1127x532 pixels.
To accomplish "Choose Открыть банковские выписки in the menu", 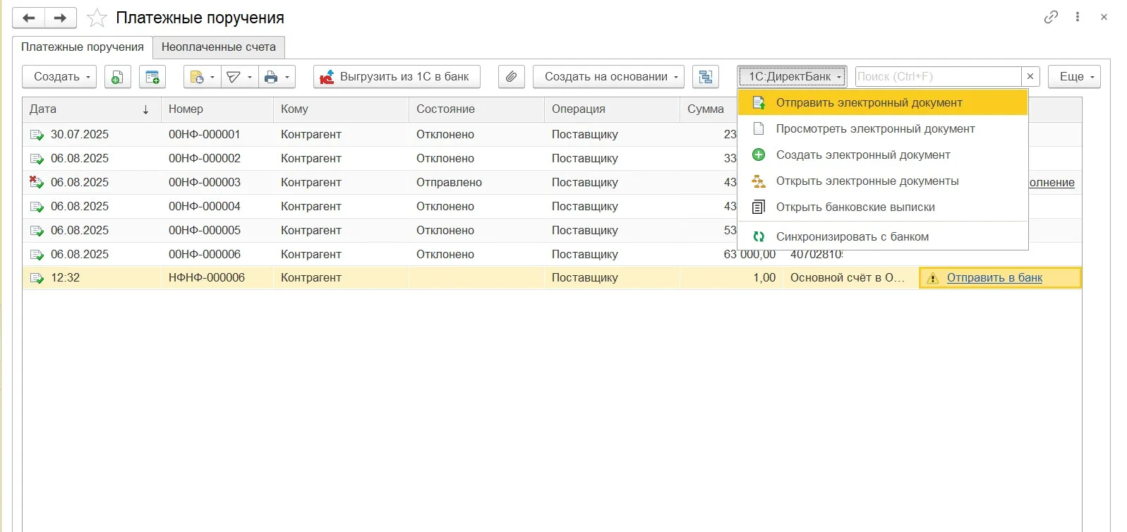I will [x=855, y=207].
